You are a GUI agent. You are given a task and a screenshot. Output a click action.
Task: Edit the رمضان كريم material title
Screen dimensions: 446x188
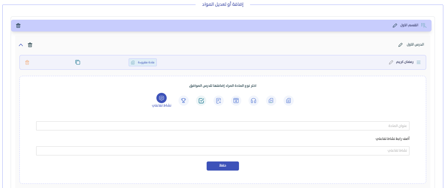tap(391, 62)
